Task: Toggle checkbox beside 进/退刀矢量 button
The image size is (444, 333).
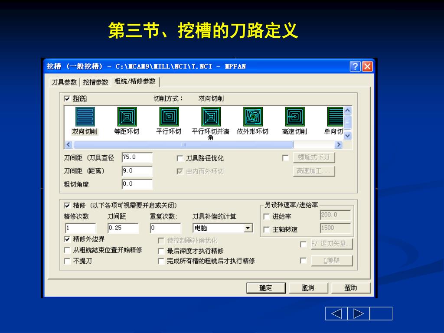Action: point(303,244)
